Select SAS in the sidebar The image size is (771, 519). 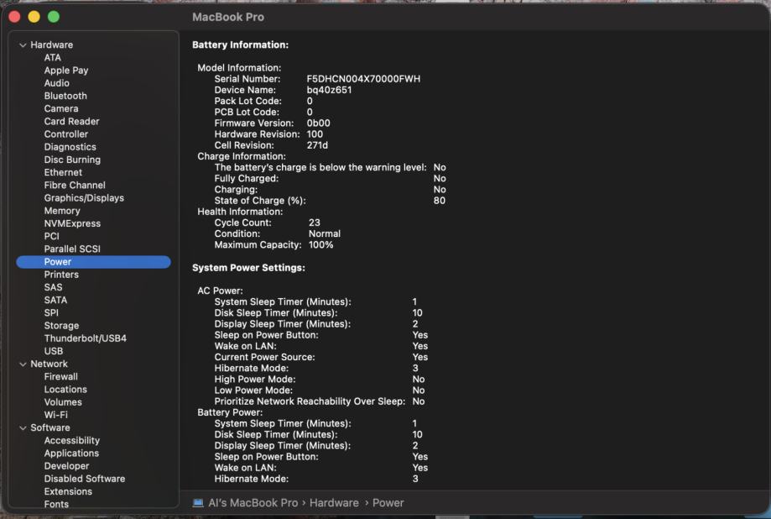click(53, 287)
